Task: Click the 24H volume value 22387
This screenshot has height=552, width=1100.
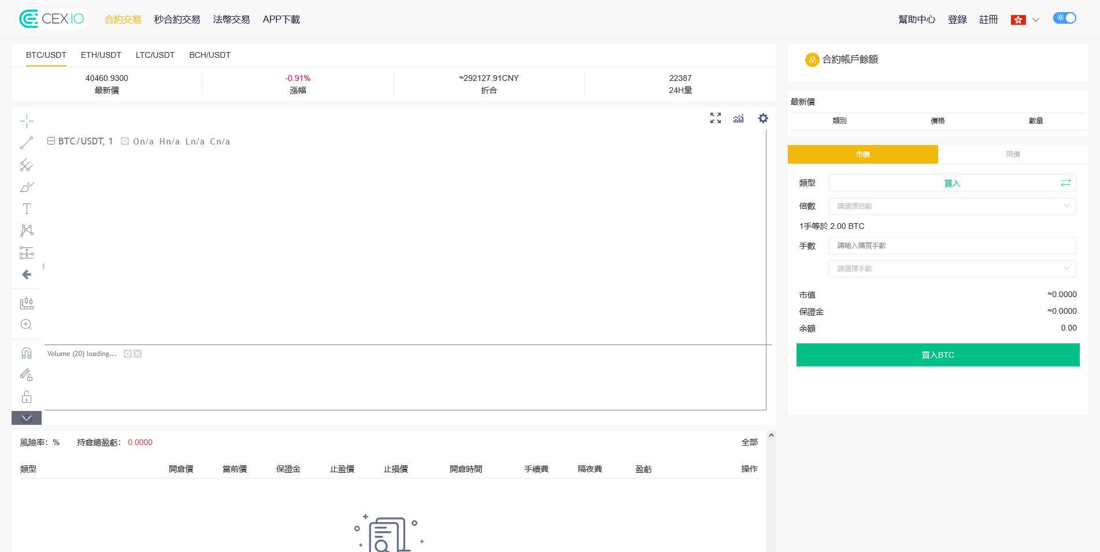Action: click(x=680, y=78)
